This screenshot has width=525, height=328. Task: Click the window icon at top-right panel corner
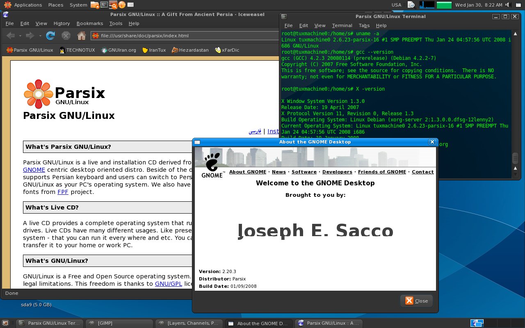[x=519, y=5]
